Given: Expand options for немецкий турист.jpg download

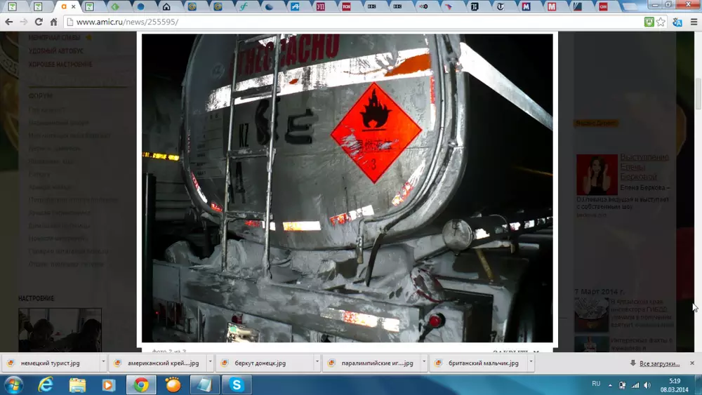Looking at the screenshot, I should pos(103,363).
